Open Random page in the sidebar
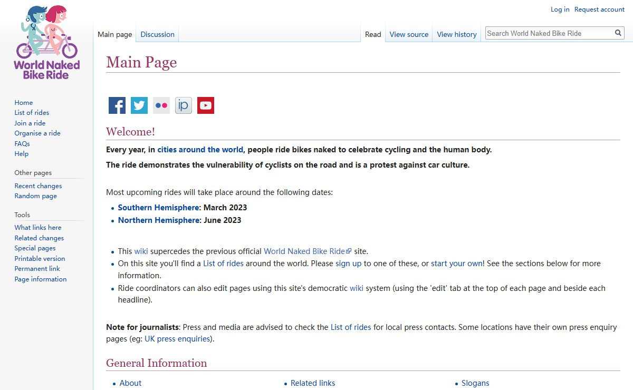 36,196
